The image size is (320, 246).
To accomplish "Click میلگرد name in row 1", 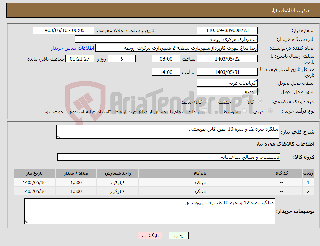I will (x=200, y=183).
